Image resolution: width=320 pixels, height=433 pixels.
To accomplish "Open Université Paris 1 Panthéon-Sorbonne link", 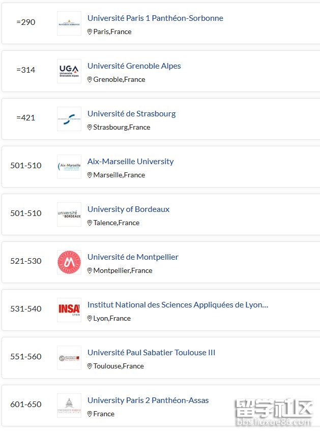I will (x=155, y=18).
